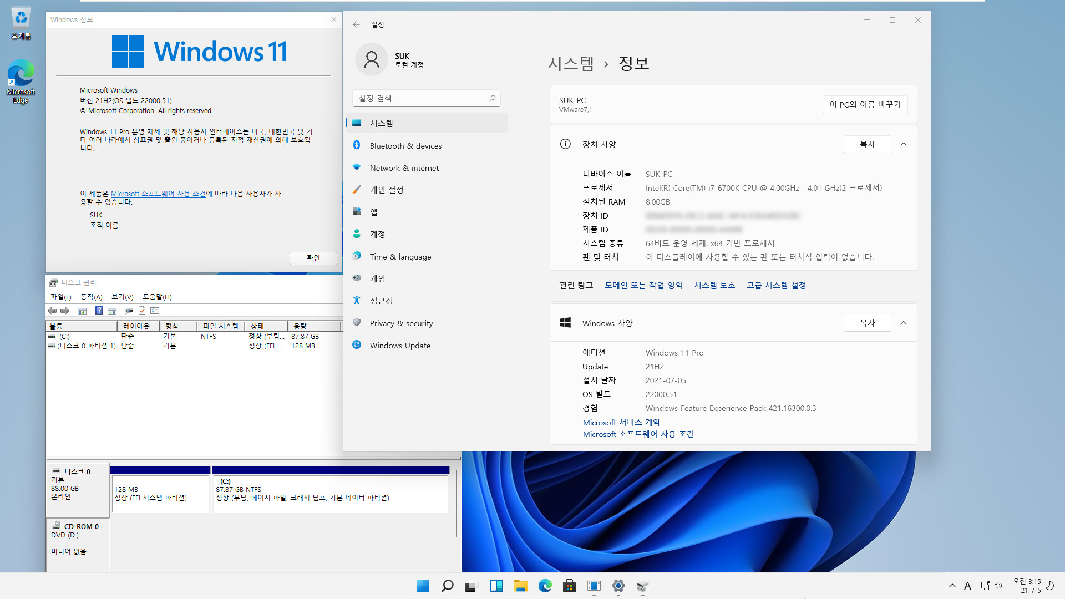The height and width of the screenshot is (599, 1065).
Task: Click the 파일 시스템 column header
Action: click(221, 326)
